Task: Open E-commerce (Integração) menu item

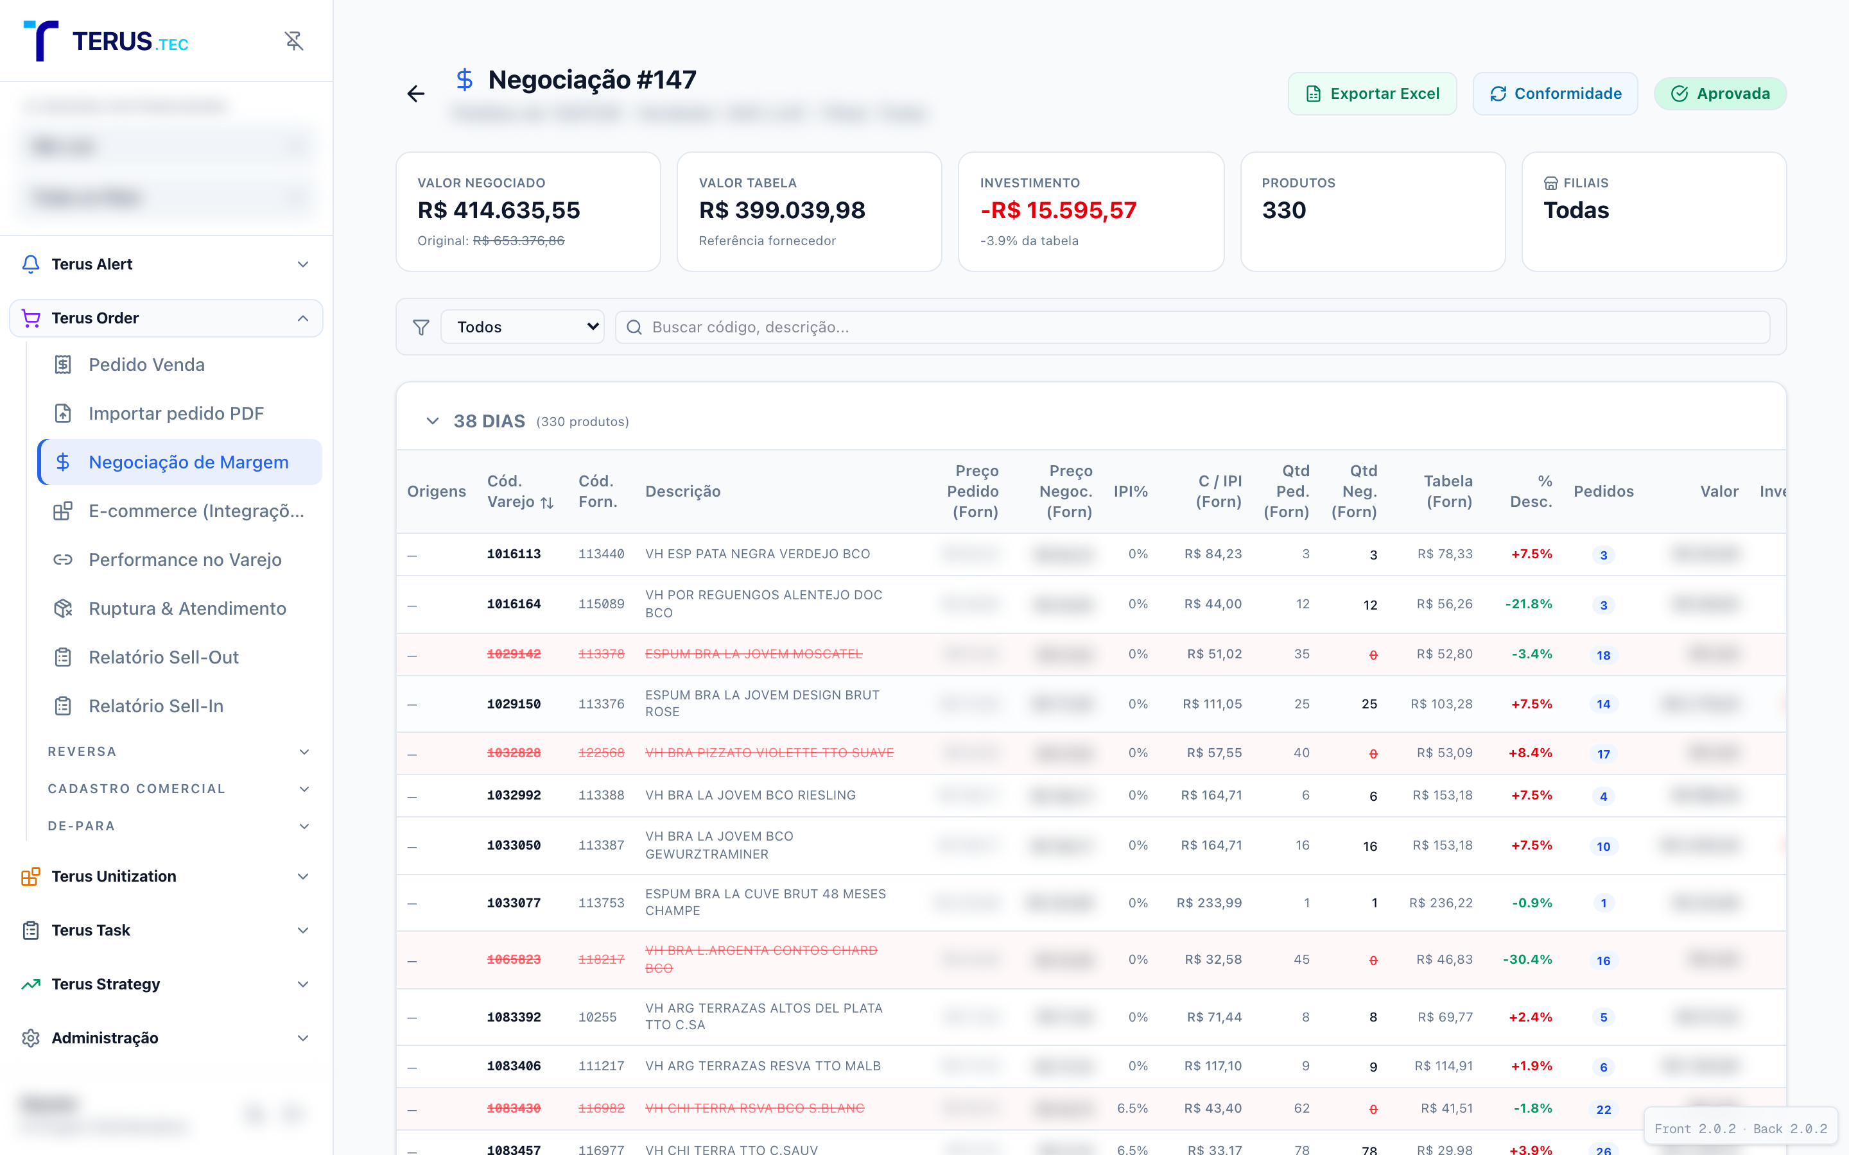Action: pos(180,511)
